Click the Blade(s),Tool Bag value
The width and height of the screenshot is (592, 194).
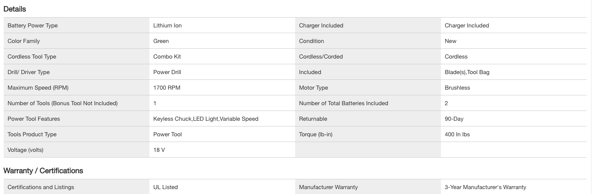[467, 72]
